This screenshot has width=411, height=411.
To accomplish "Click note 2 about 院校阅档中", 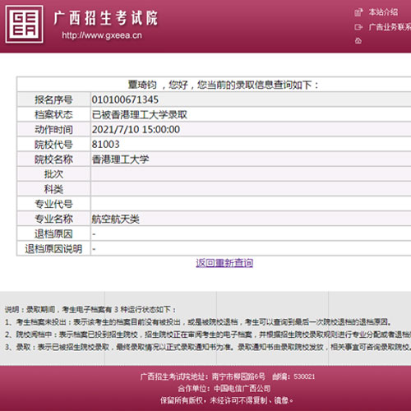I will point(208,335).
